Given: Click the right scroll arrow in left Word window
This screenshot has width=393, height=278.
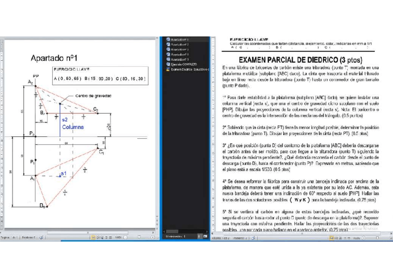Looking at the screenshot, I should 153,233.
